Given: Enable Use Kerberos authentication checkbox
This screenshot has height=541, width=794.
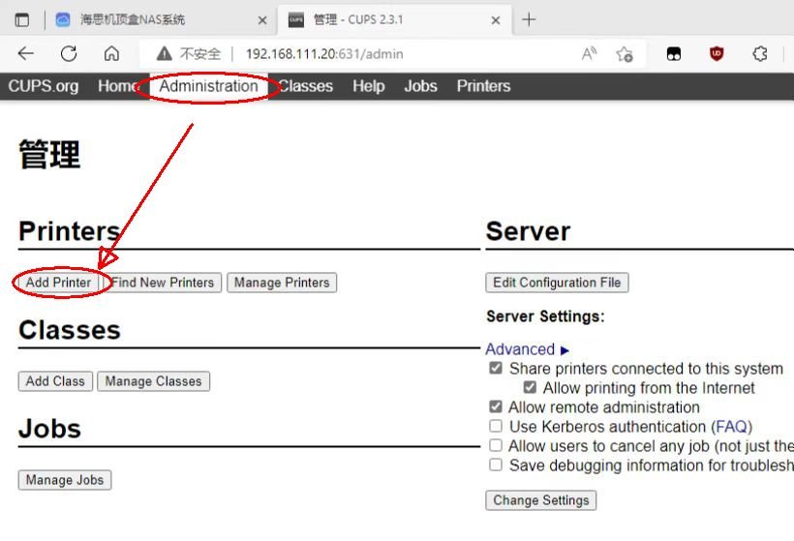Looking at the screenshot, I should click(496, 427).
